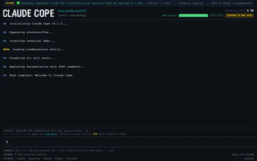Click the Technical Debt 0 TD counter

pos(239,10)
